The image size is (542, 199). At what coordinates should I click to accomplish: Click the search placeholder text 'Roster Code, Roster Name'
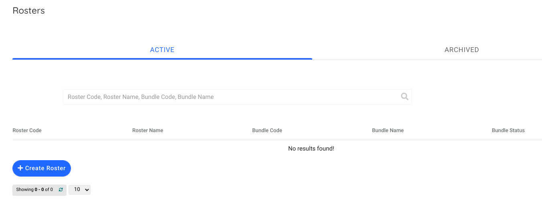point(103,97)
